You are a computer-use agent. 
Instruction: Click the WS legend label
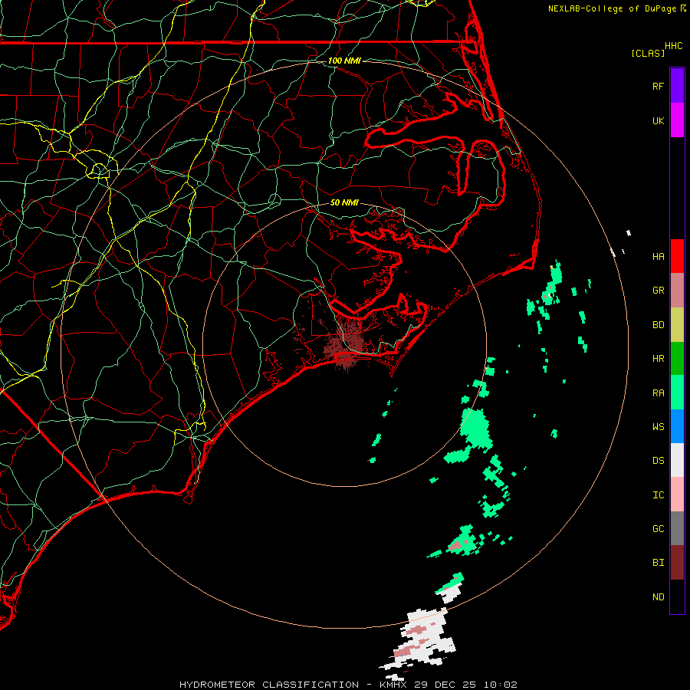tap(658, 426)
